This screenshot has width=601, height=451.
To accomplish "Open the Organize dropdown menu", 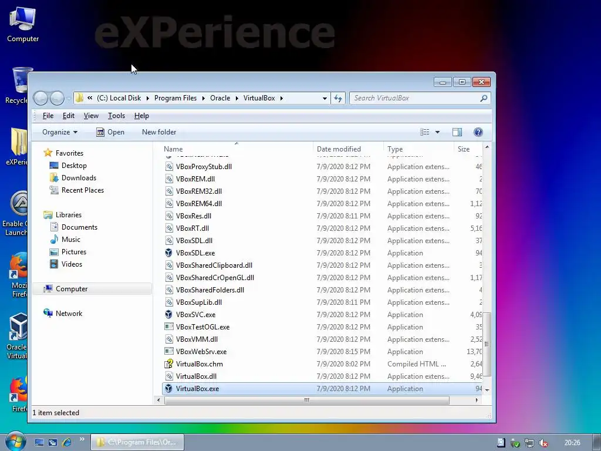I will [x=60, y=132].
